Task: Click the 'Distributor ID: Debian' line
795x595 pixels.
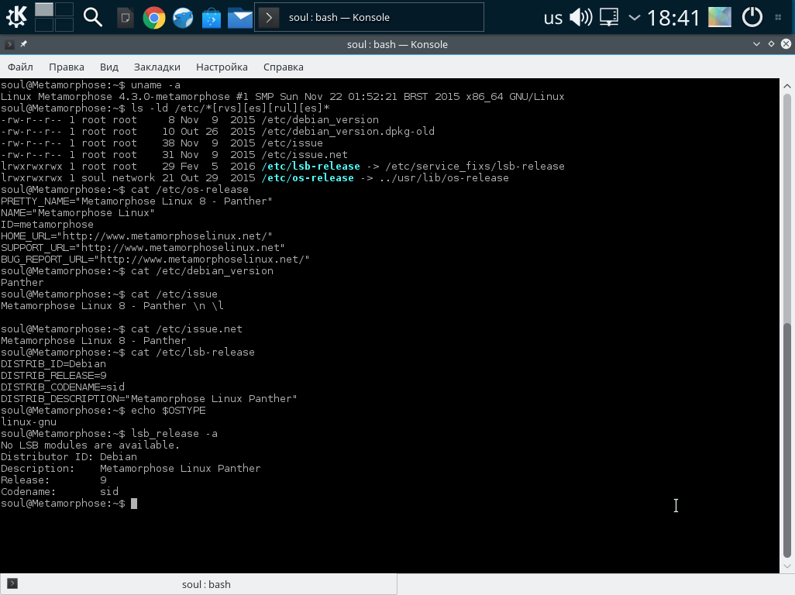Action: tap(69, 456)
